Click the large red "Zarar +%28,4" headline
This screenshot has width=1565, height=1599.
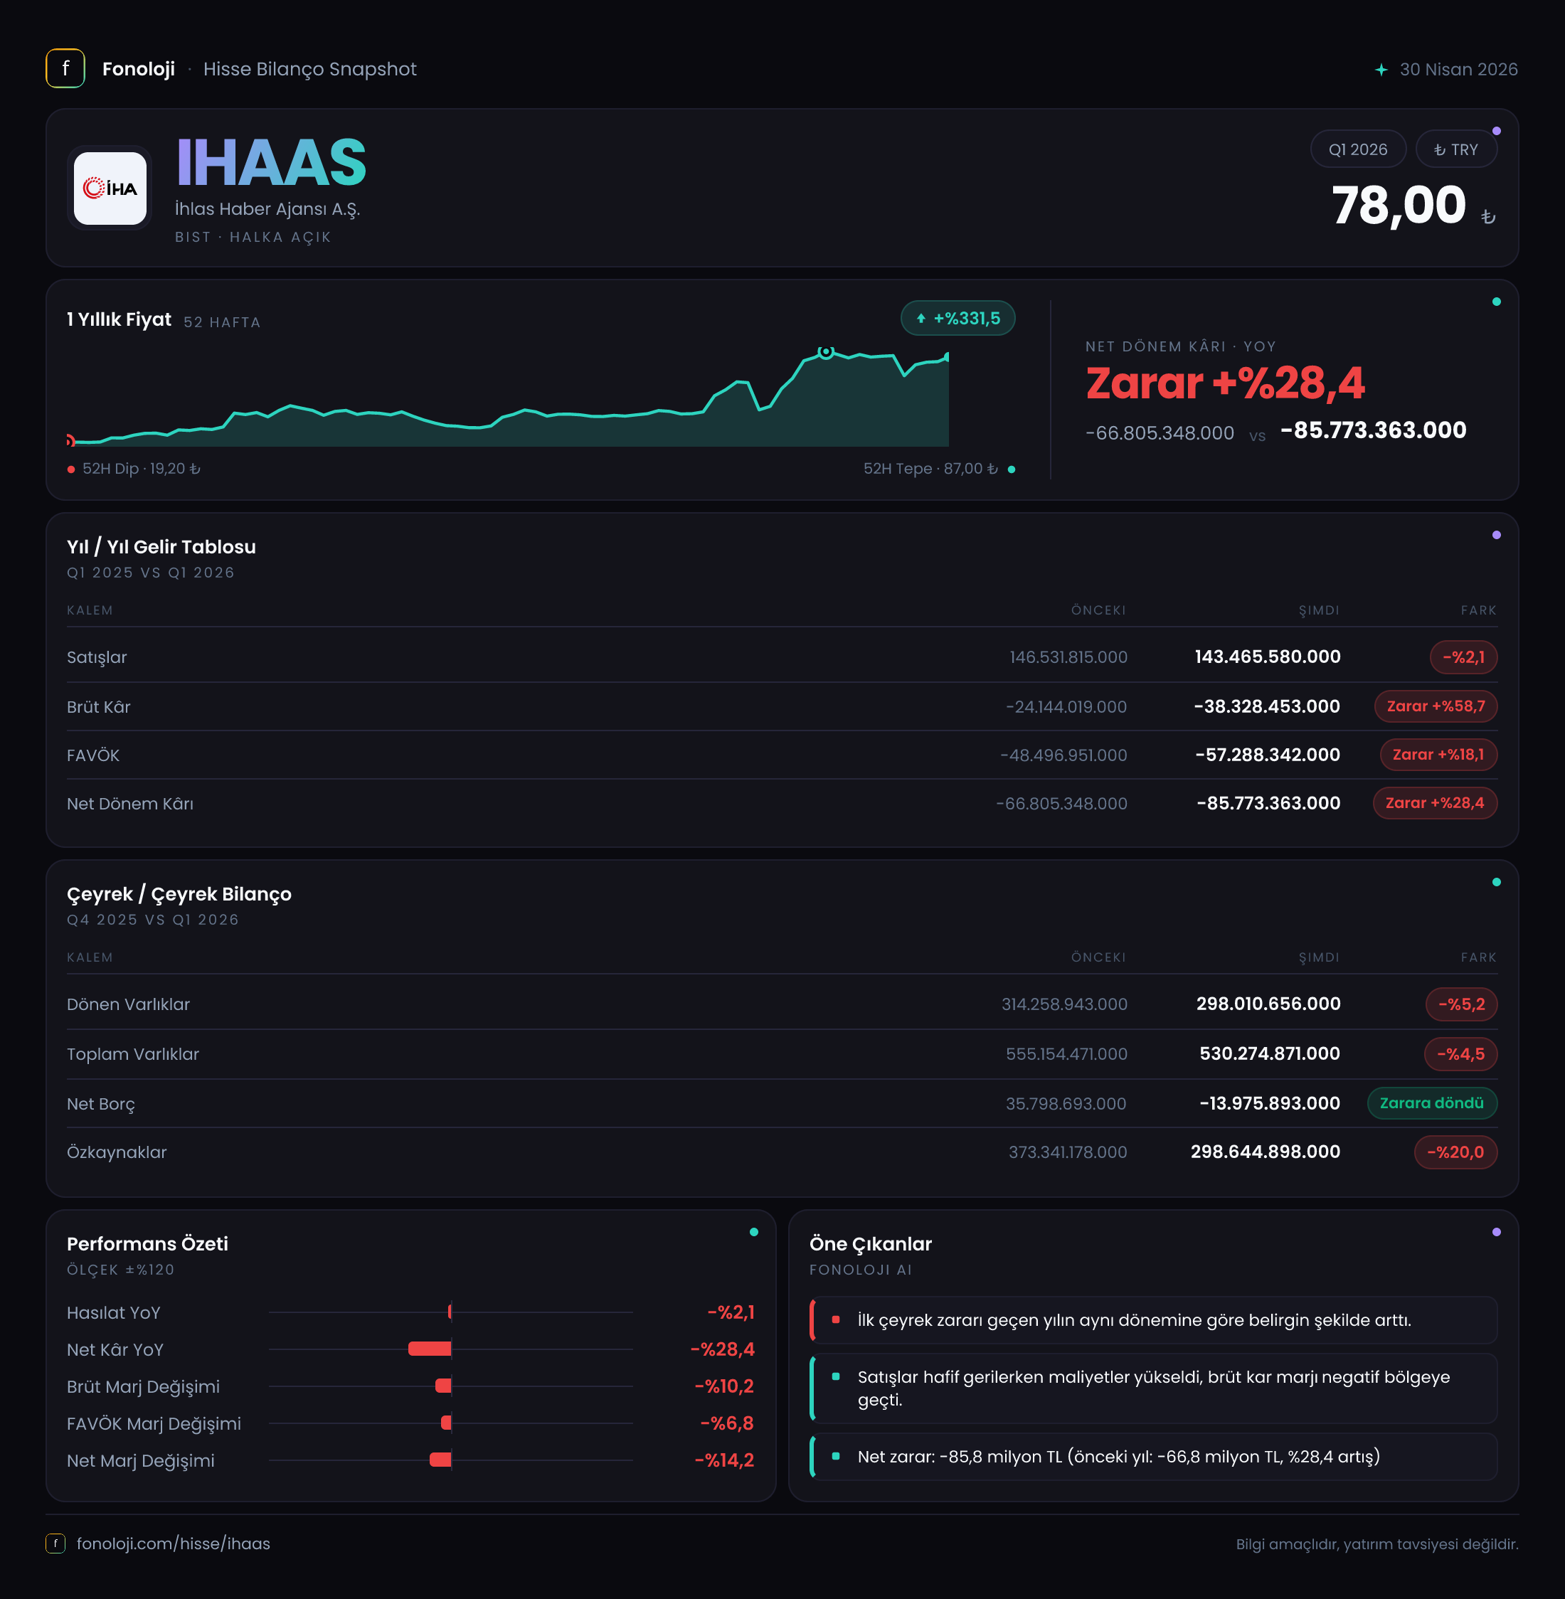[1225, 383]
